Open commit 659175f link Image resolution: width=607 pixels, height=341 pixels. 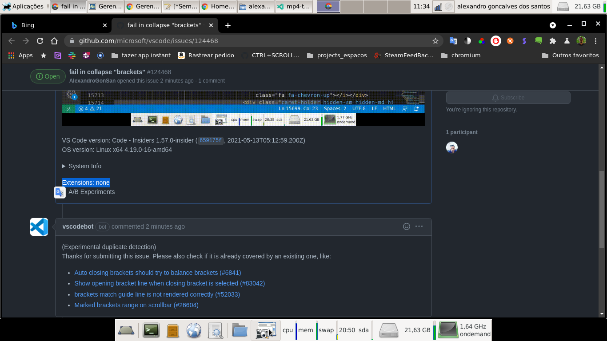coord(211,140)
